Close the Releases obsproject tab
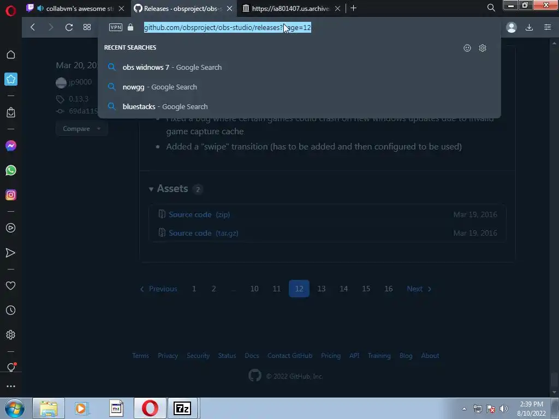 click(230, 8)
